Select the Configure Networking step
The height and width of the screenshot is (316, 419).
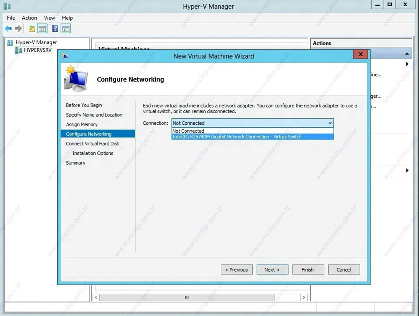(98, 134)
